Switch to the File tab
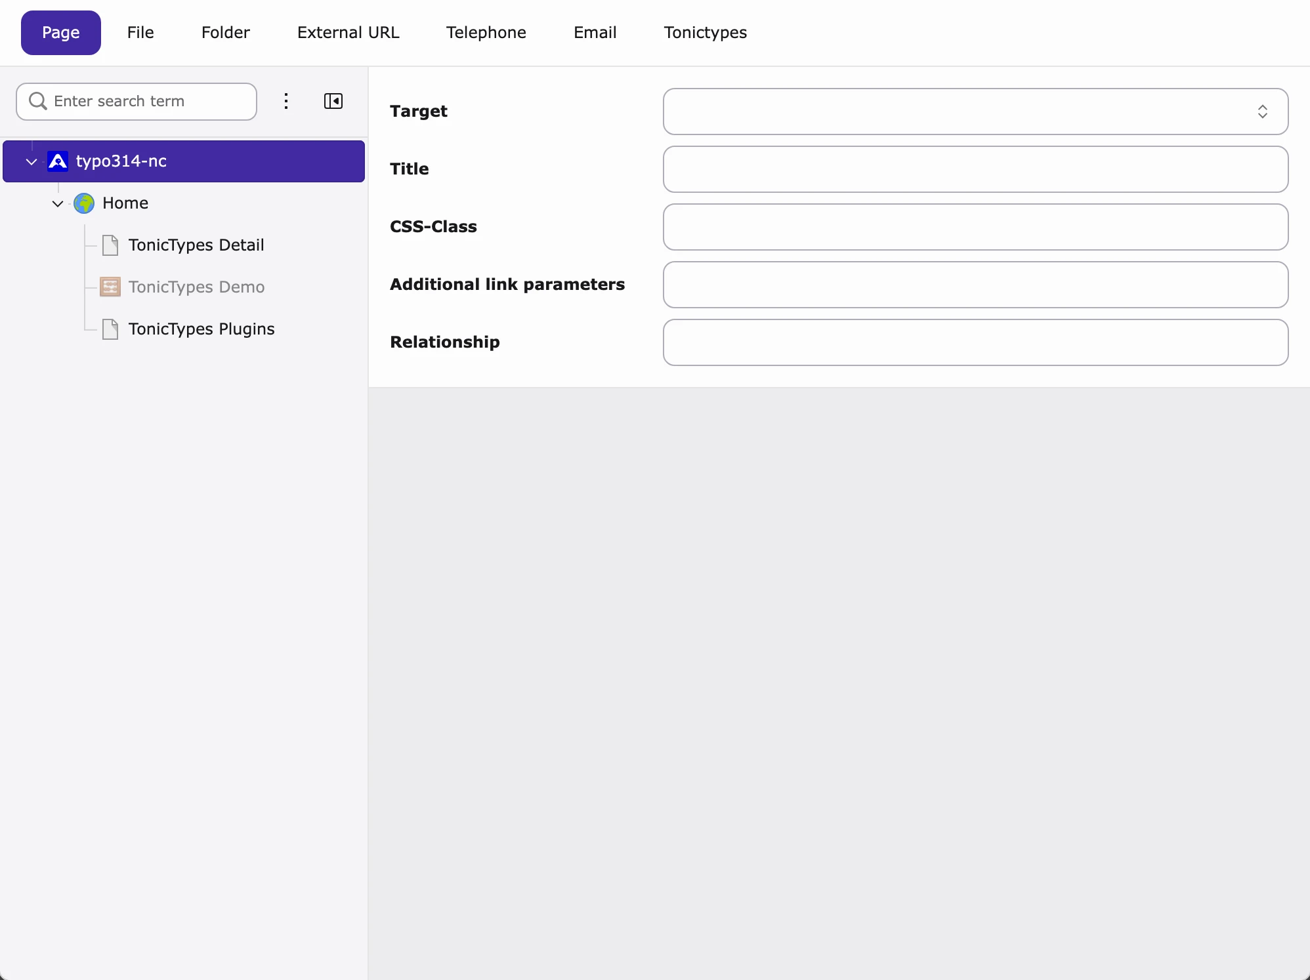This screenshot has height=980, width=1310. click(140, 33)
